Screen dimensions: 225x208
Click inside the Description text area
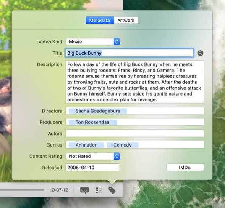pyautogui.click(x=135, y=82)
